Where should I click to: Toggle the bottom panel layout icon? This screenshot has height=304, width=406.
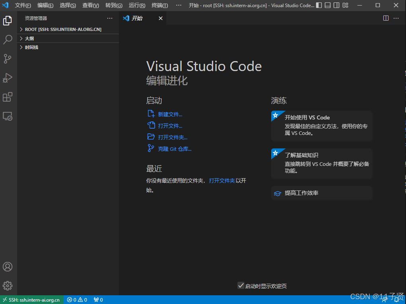click(328, 5)
